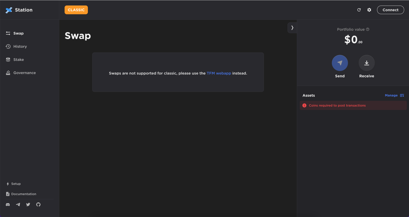Go to the History page
Screen dimensions: 409x217
(x=17, y=47)
